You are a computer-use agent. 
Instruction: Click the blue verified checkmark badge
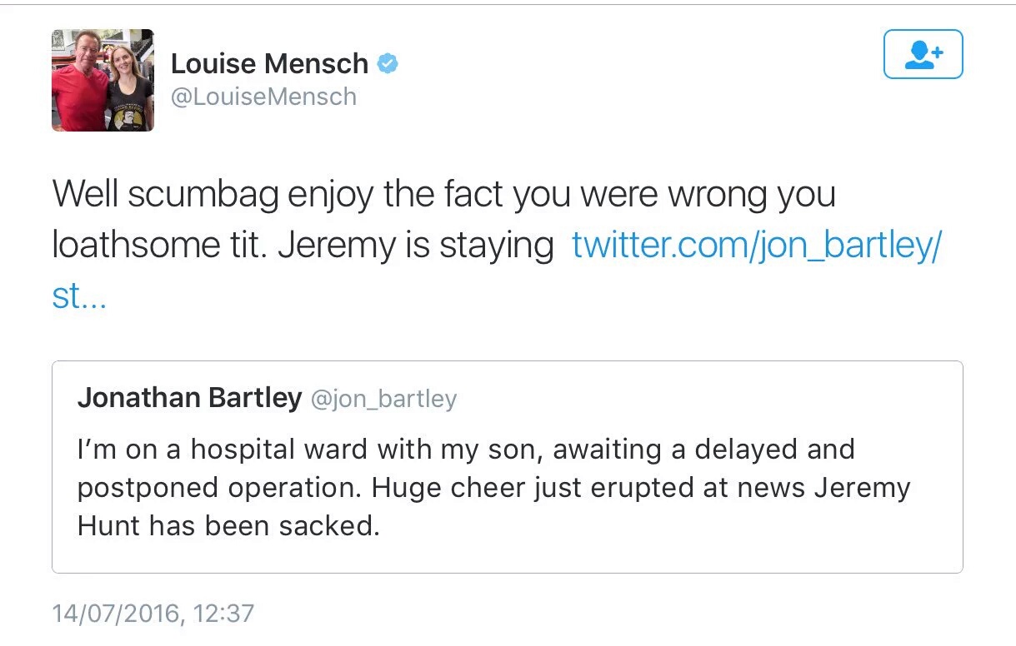pos(388,63)
